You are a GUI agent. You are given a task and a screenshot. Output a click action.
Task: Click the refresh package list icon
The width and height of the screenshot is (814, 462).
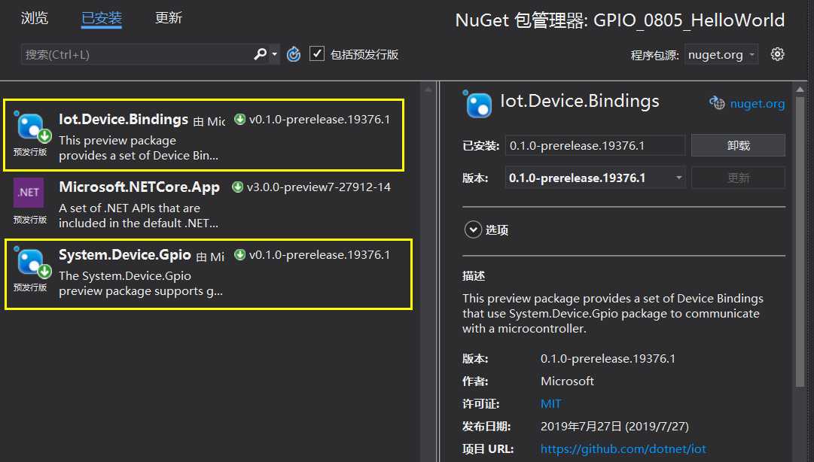(x=294, y=54)
